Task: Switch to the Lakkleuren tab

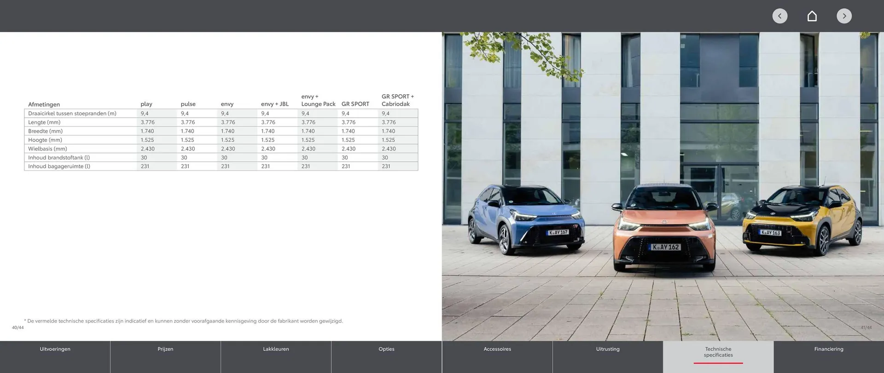Action: pyautogui.click(x=276, y=356)
